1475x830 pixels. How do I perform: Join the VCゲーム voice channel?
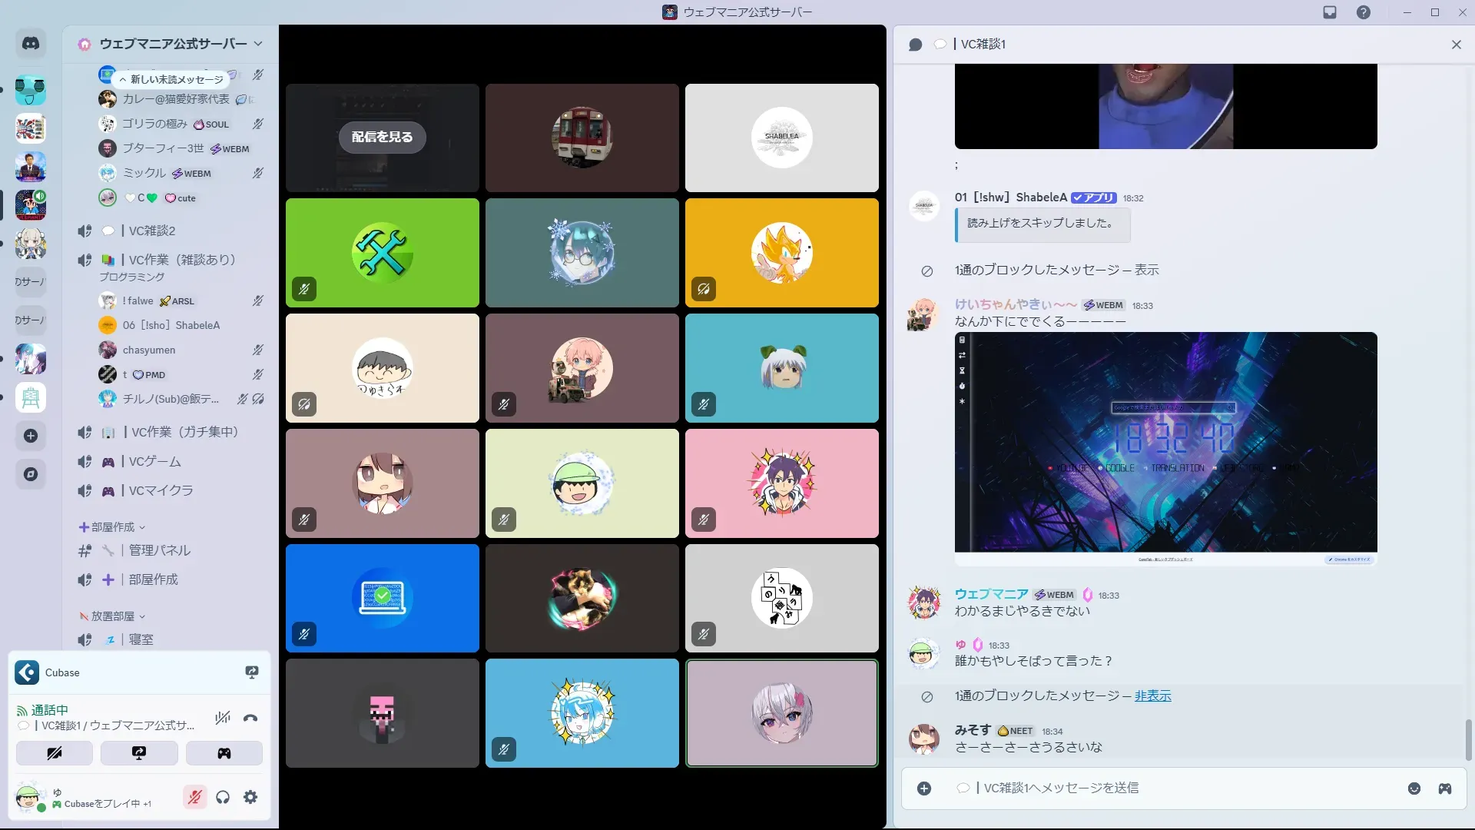(x=154, y=462)
